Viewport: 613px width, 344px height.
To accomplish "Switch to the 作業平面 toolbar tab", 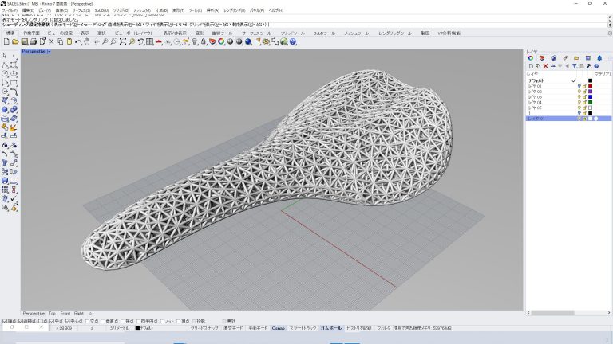I will pos(31,33).
